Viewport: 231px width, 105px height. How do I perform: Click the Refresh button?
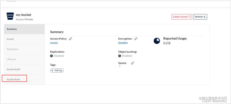(x=200, y=17)
